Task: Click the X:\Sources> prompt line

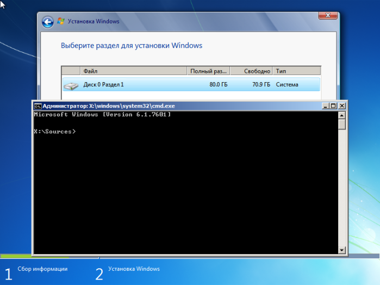Action: point(55,132)
